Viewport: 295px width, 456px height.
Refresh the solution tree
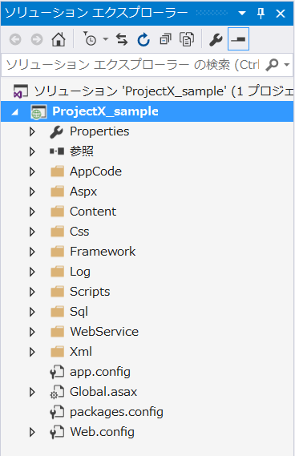[143, 39]
